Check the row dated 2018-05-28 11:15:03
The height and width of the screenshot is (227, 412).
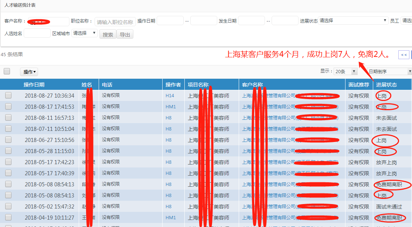(8, 151)
